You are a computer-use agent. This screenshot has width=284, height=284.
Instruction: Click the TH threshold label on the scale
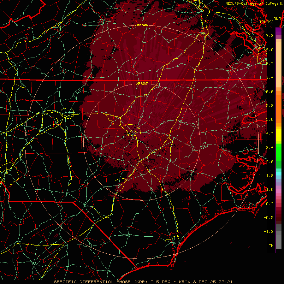click(271, 246)
